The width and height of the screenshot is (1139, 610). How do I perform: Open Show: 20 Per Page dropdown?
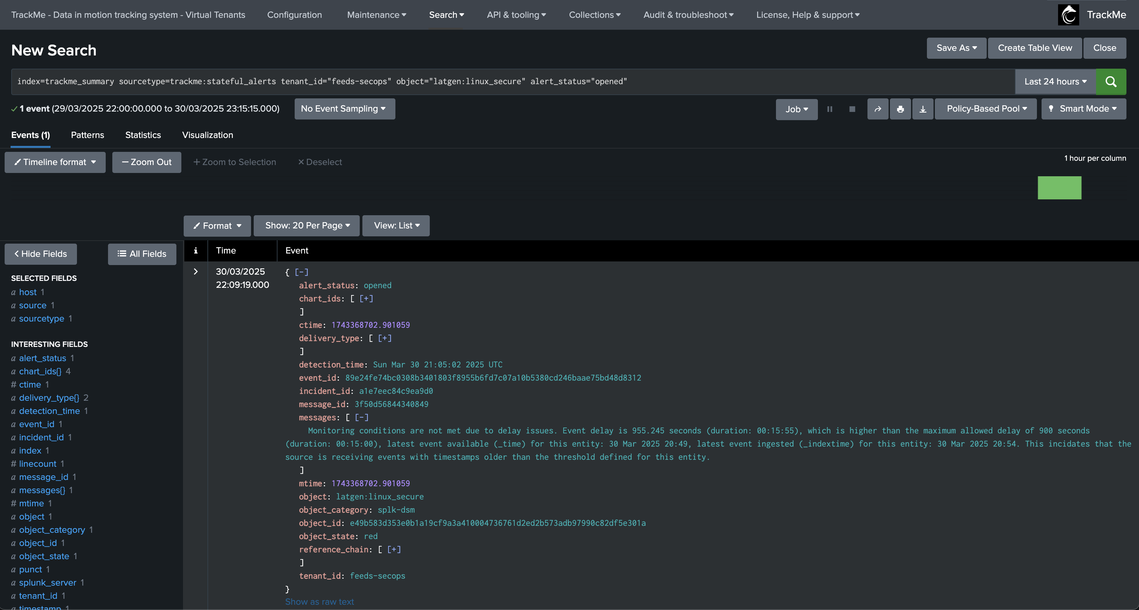(307, 226)
